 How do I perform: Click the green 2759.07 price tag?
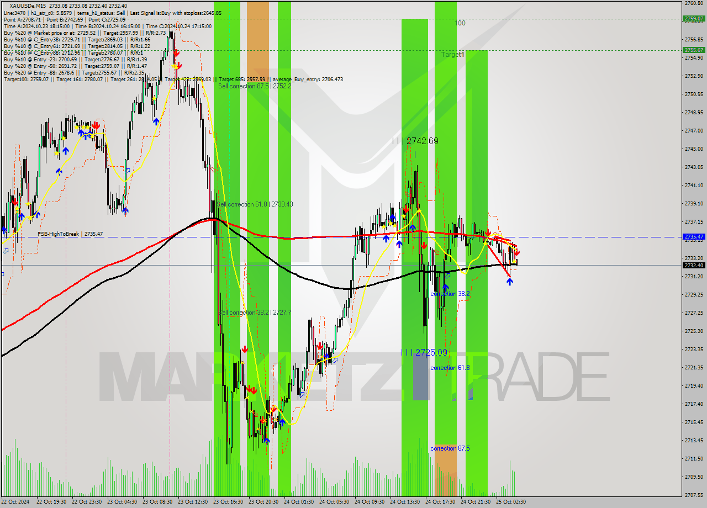pyautogui.click(x=694, y=18)
